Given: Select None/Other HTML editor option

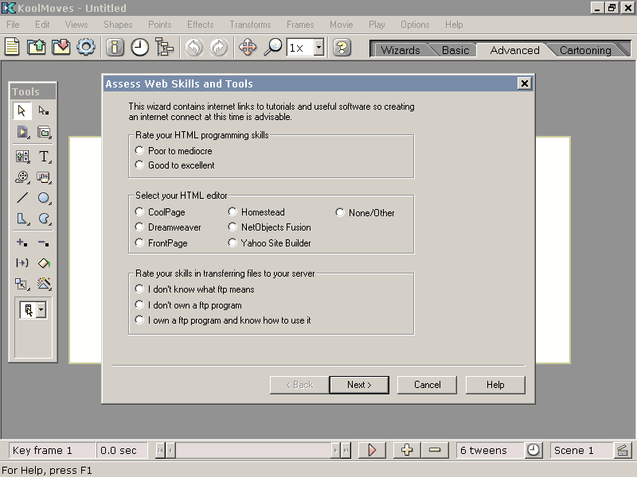Looking at the screenshot, I should pyautogui.click(x=340, y=212).
